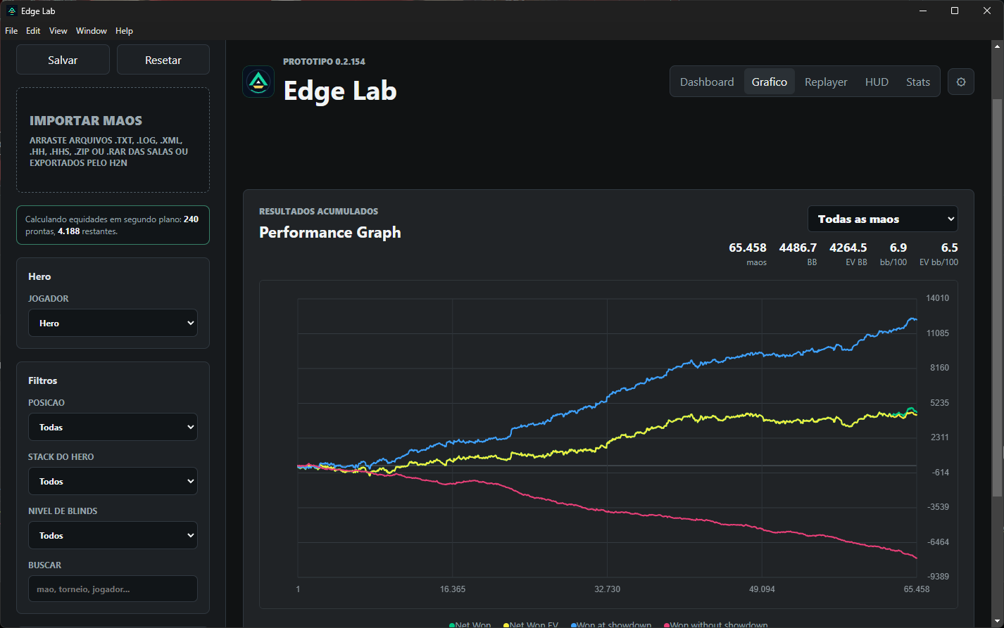Go to the HUD tab
Image resolution: width=1004 pixels, height=628 pixels.
click(x=877, y=82)
